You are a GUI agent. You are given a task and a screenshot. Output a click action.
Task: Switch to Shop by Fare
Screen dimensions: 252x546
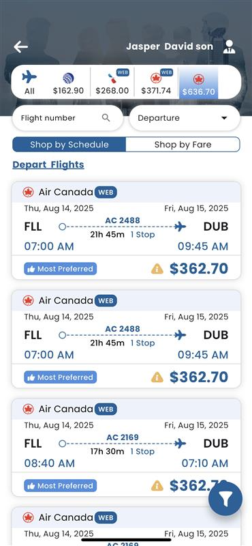(x=183, y=145)
